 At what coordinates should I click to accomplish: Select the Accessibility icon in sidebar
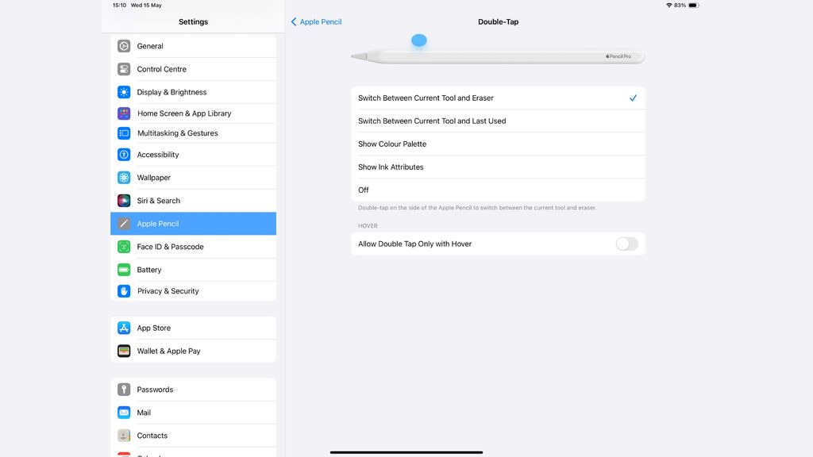tap(124, 154)
